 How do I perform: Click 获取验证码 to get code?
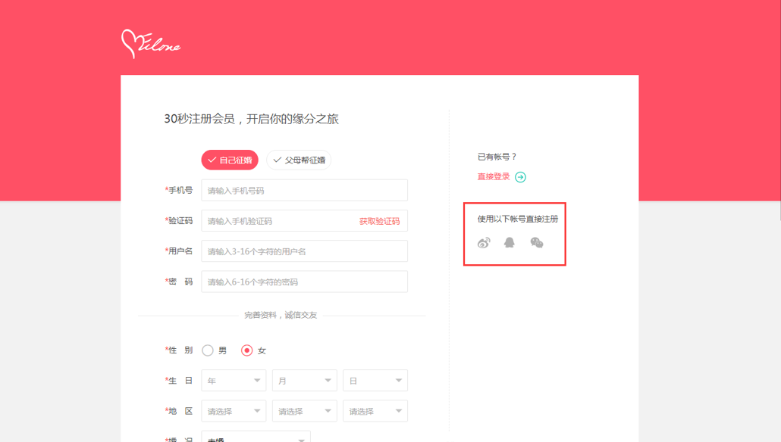coord(379,221)
